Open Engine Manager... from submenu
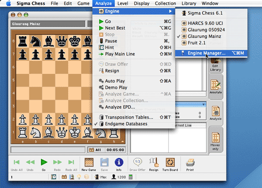 [211, 53]
